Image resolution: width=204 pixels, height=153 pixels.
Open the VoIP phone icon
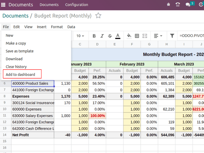click(x=178, y=5)
